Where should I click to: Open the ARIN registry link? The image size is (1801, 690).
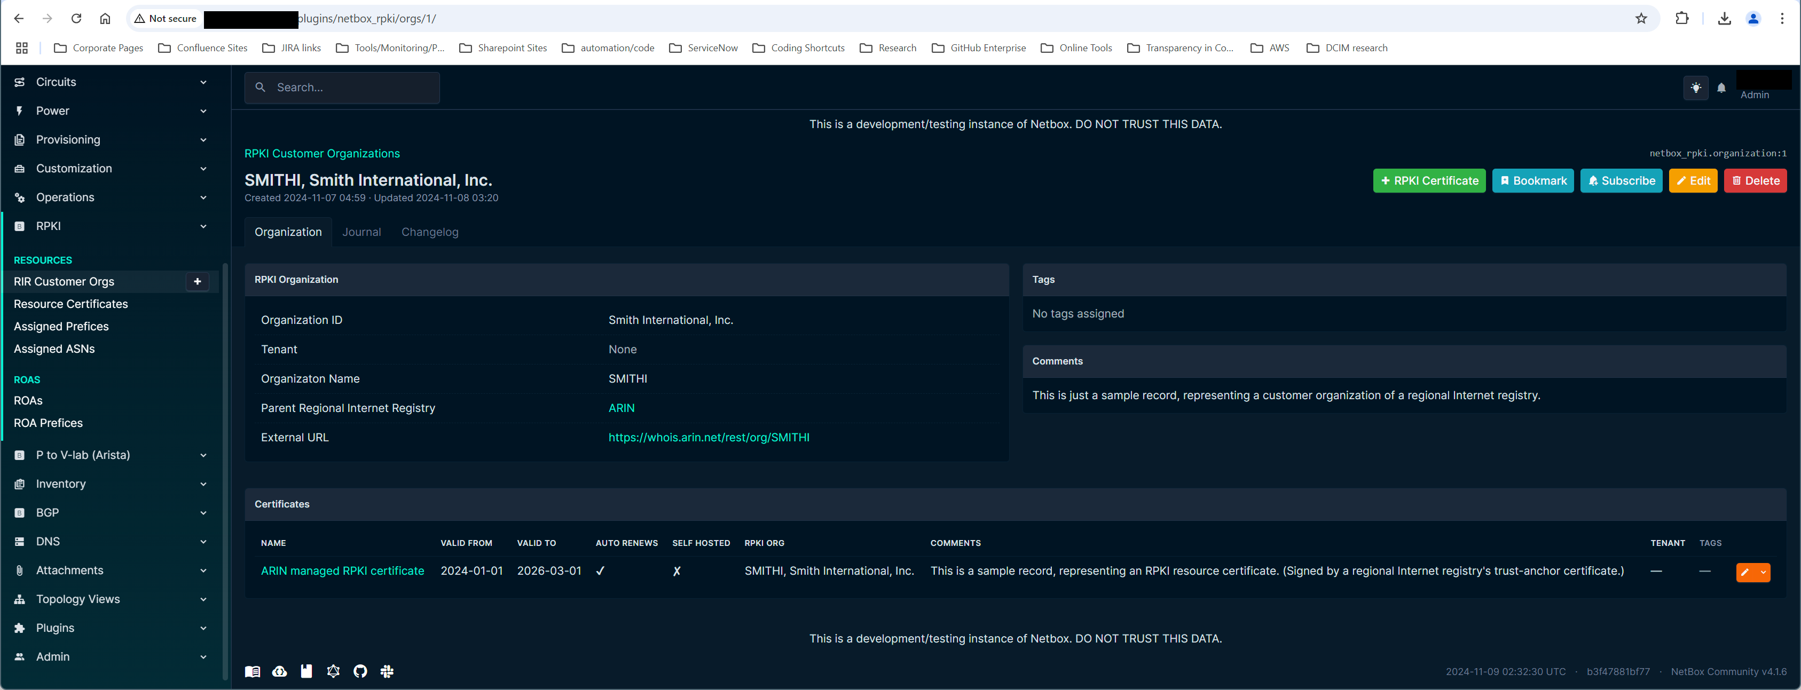pos(622,408)
